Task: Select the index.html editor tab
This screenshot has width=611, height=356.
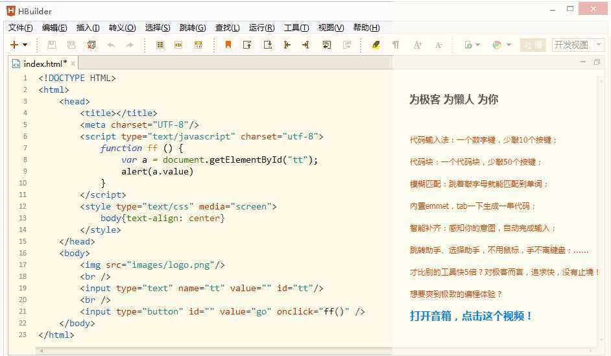Action: click(45, 64)
